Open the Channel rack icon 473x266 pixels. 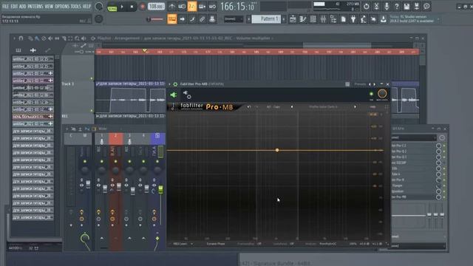click(x=313, y=19)
